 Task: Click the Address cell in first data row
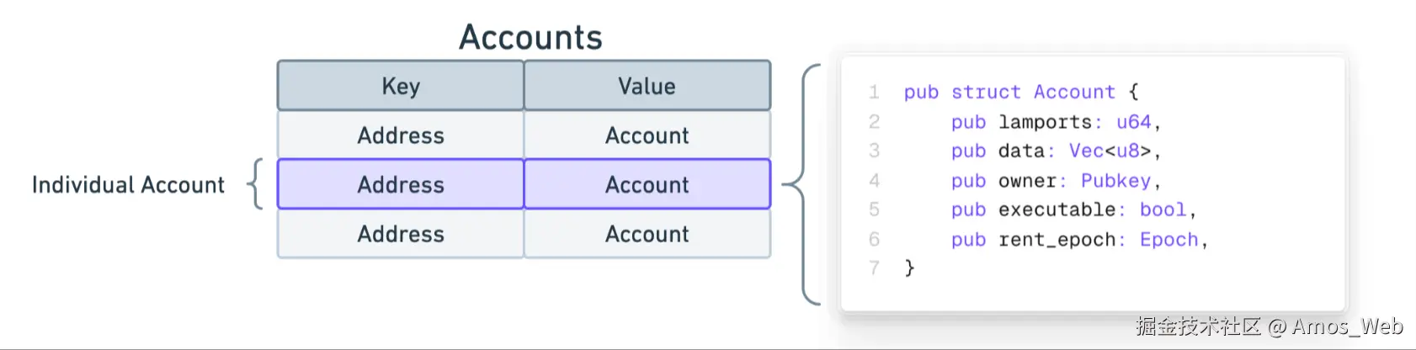[x=401, y=135]
